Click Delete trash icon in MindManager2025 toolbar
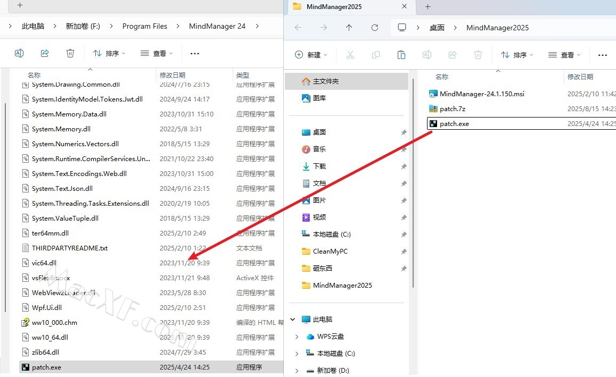This screenshot has width=616, height=377. click(478, 55)
